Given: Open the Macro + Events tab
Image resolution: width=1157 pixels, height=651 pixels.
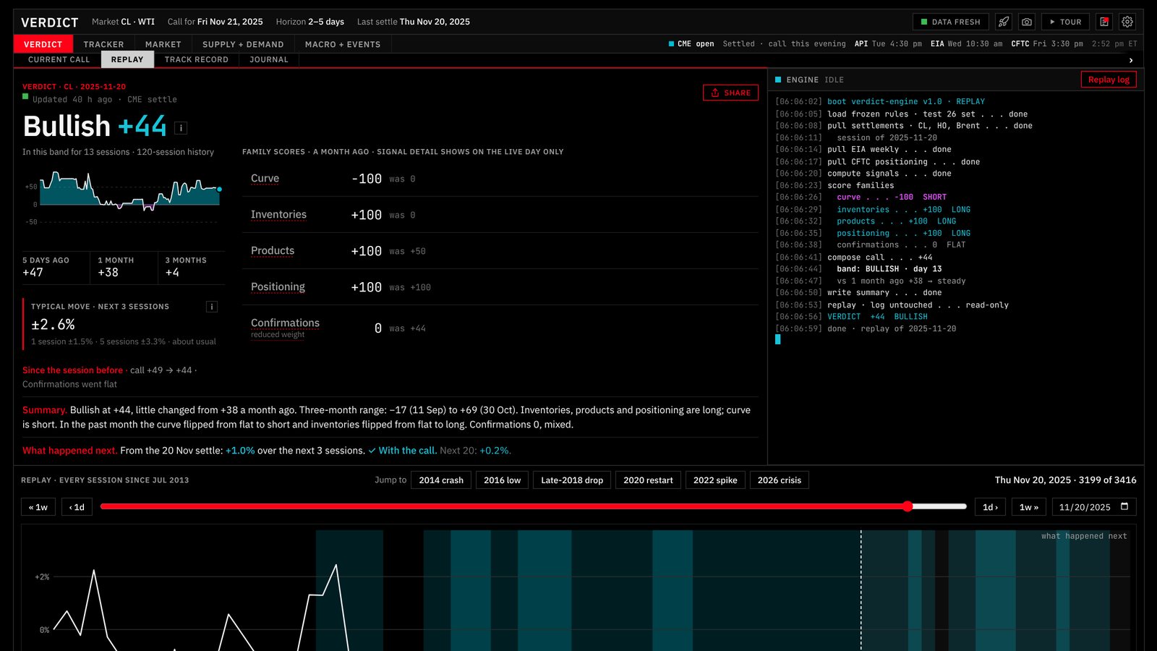Looking at the screenshot, I should point(343,44).
